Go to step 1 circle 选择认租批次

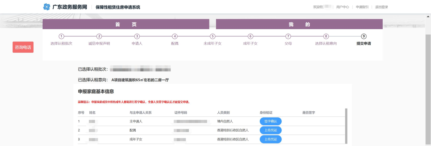61,36
